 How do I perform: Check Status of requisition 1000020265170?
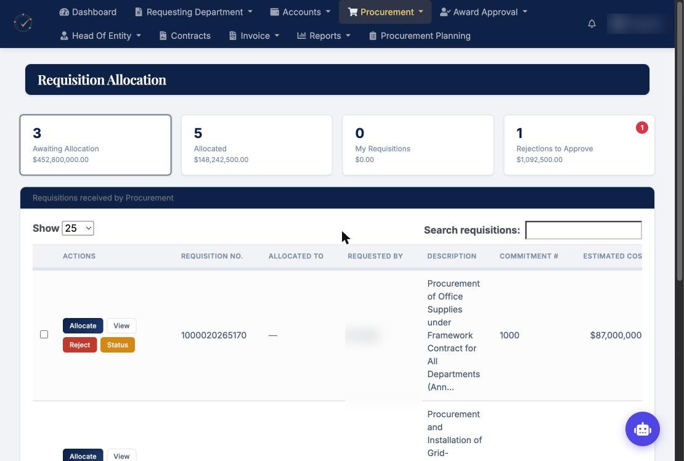[118, 345]
